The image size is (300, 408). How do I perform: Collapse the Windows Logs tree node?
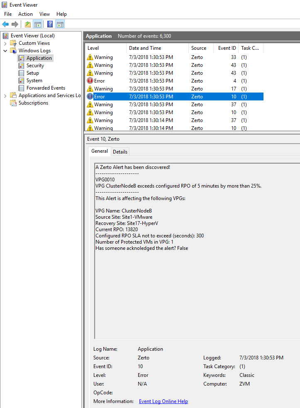pyautogui.click(x=5, y=51)
